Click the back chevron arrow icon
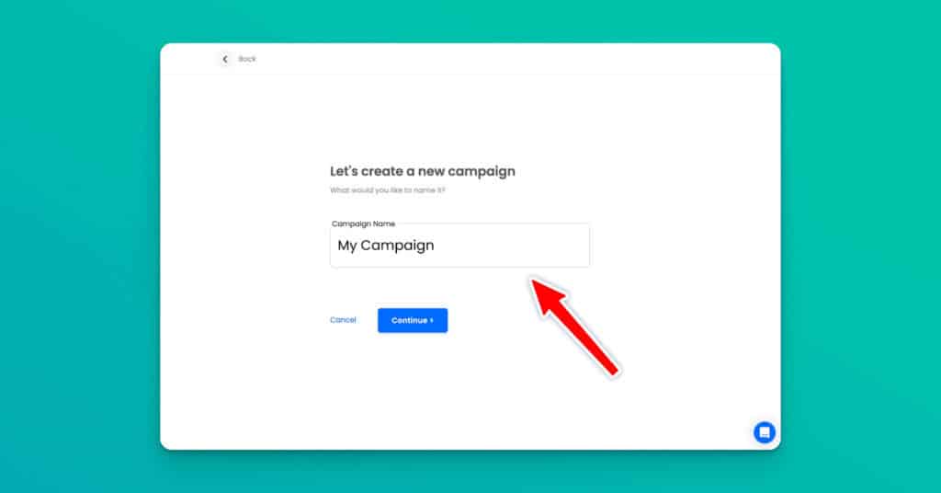 click(x=225, y=59)
